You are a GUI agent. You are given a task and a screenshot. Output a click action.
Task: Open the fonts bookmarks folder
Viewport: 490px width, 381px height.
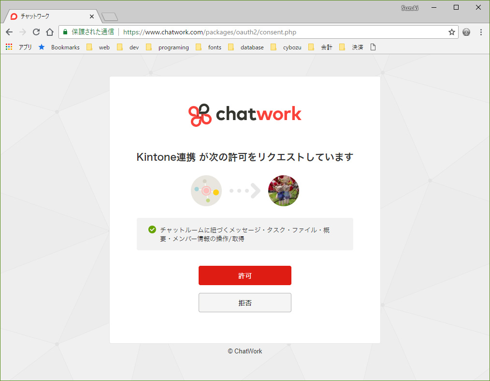point(208,47)
